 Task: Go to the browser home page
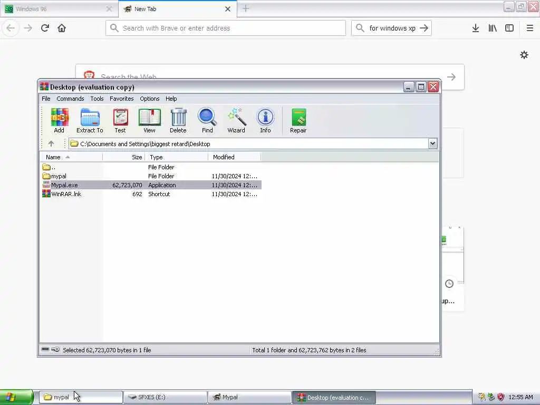tap(62, 28)
